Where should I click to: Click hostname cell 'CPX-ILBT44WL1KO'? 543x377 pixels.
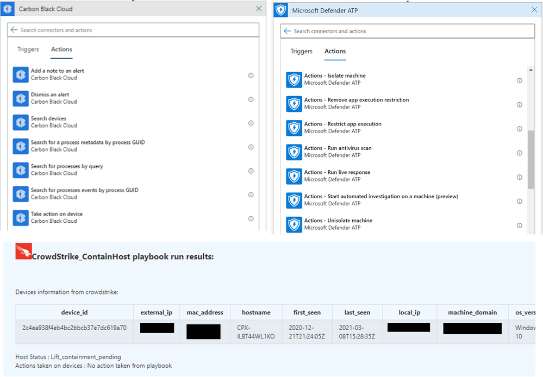[x=256, y=332]
